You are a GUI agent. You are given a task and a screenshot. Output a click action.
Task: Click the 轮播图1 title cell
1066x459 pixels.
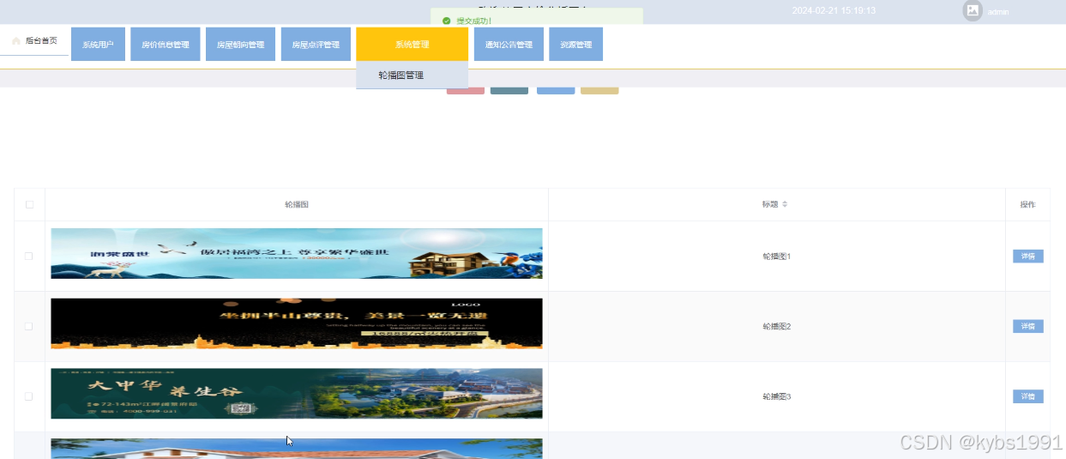pyautogui.click(x=777, y=256)
